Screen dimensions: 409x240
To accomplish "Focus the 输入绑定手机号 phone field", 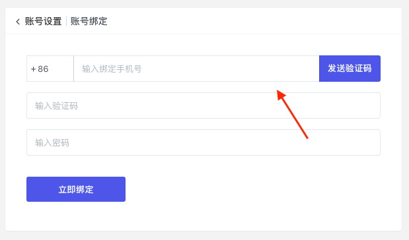I will tap(196, 69).
